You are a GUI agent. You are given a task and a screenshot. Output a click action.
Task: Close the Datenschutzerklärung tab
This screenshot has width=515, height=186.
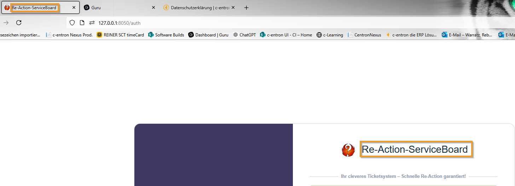pyautogui.click(x=233, y=8)
